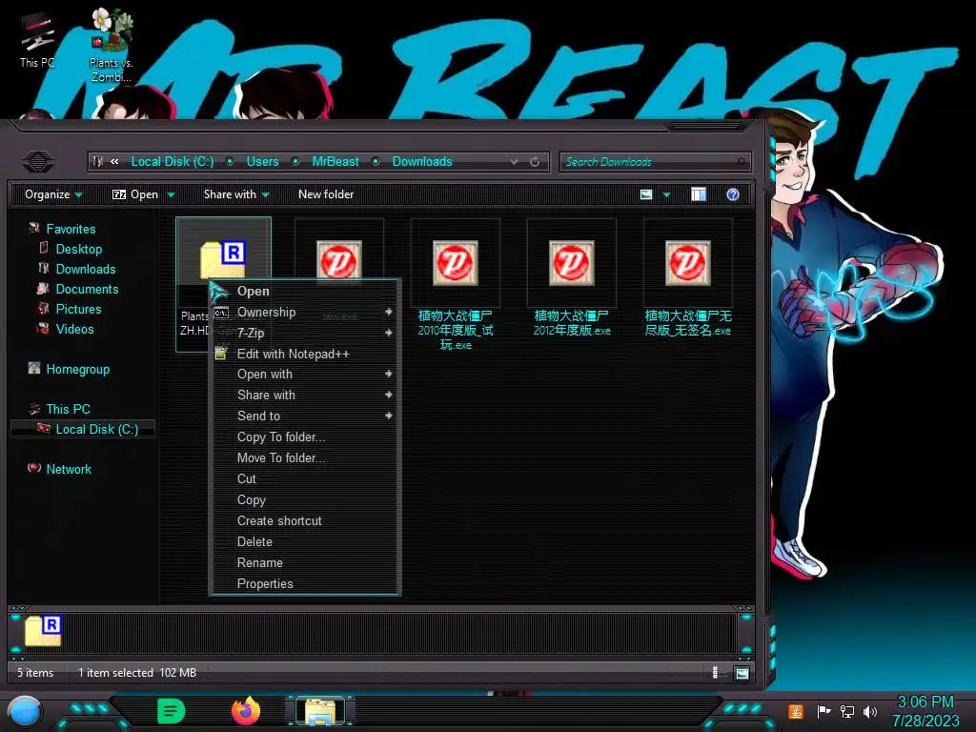Open the volume speaker tray icon
Image resolution: width=976 pixels, height=732 pixels.
click(x=869, y=711)
